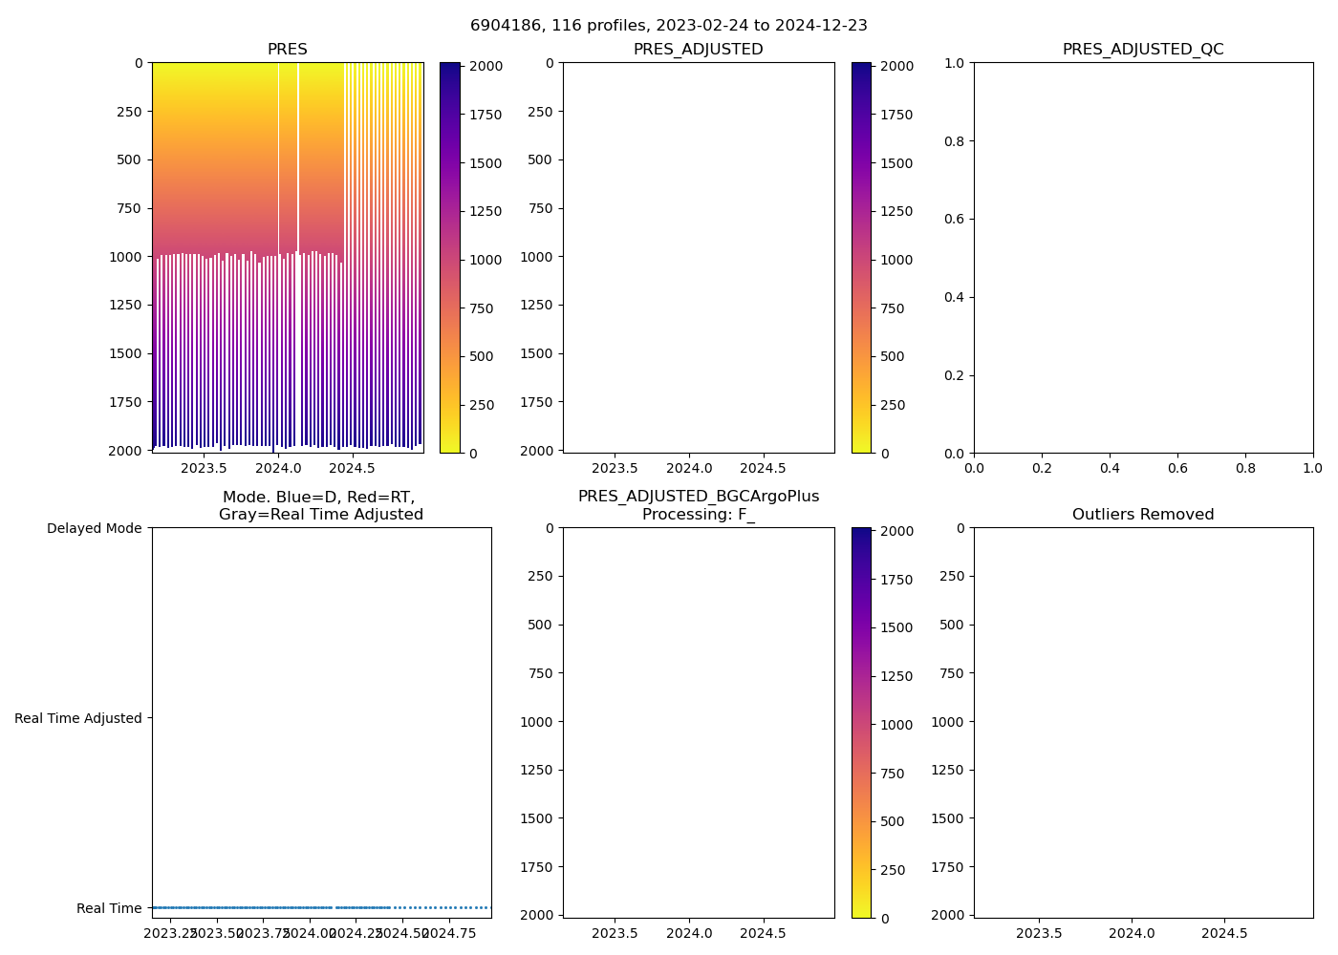Select the PRES_ADJUSTED_QC title
The width and height of the screenshot is (1338, 955).
[x=1143, y=50]
